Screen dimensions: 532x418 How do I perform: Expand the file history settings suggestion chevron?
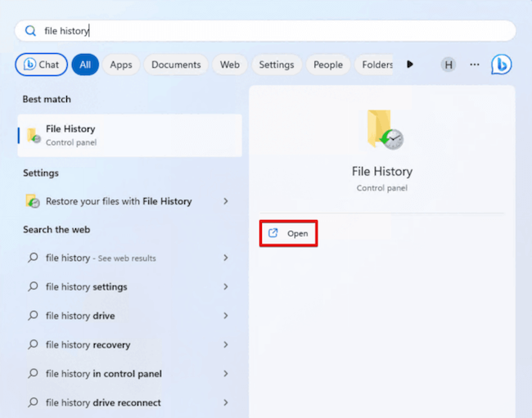[226, 287]
